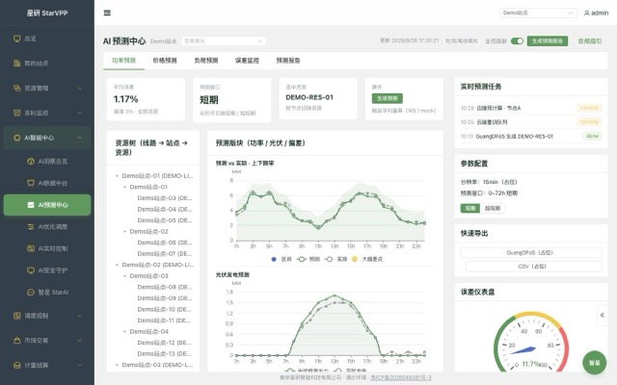Click the 1.17% average error value
This screenshot has width=617, height=385.
pos(126,99)
